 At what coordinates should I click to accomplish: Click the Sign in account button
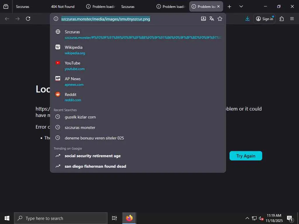pos(265,19)
